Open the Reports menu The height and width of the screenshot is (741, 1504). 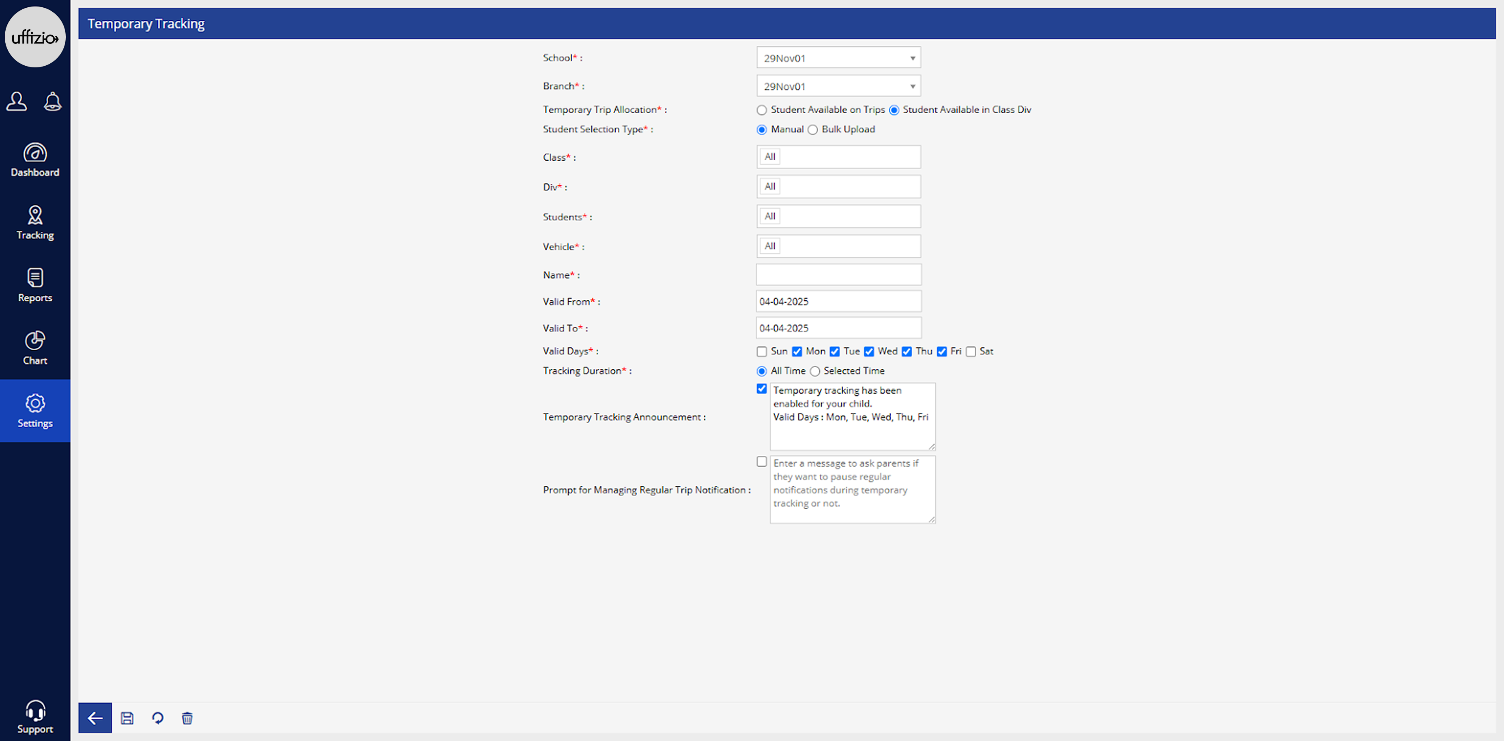point(35,285)
